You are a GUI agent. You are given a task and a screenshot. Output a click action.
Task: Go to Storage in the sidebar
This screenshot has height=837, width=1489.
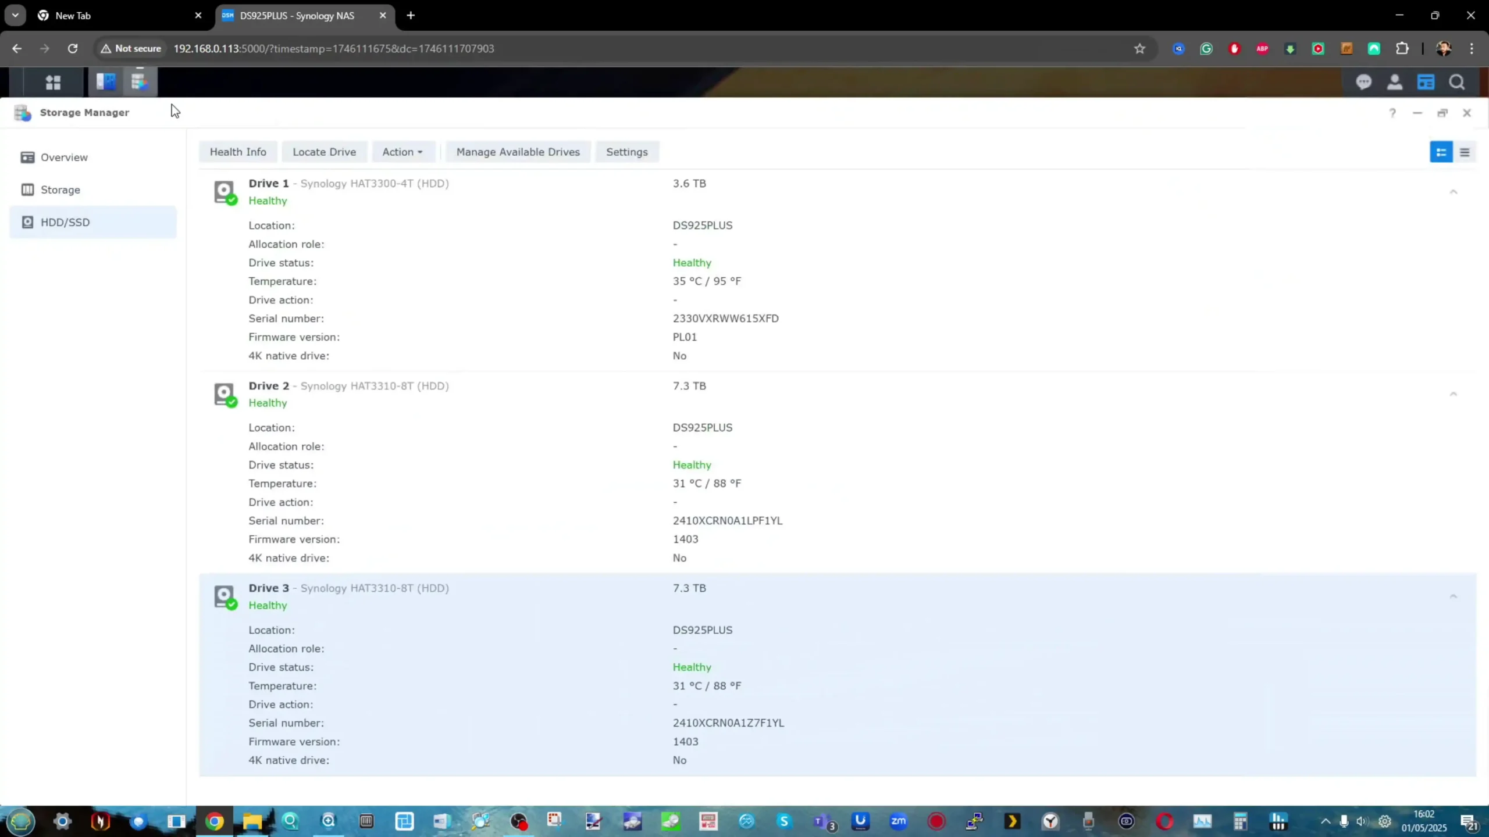93,190
